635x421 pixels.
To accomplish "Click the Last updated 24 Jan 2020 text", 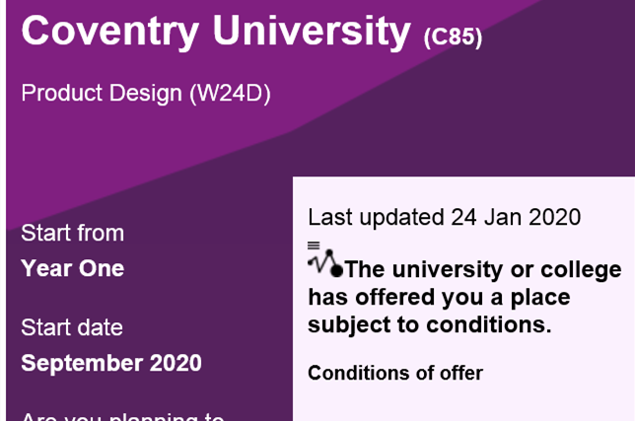I will coord(444,217).
